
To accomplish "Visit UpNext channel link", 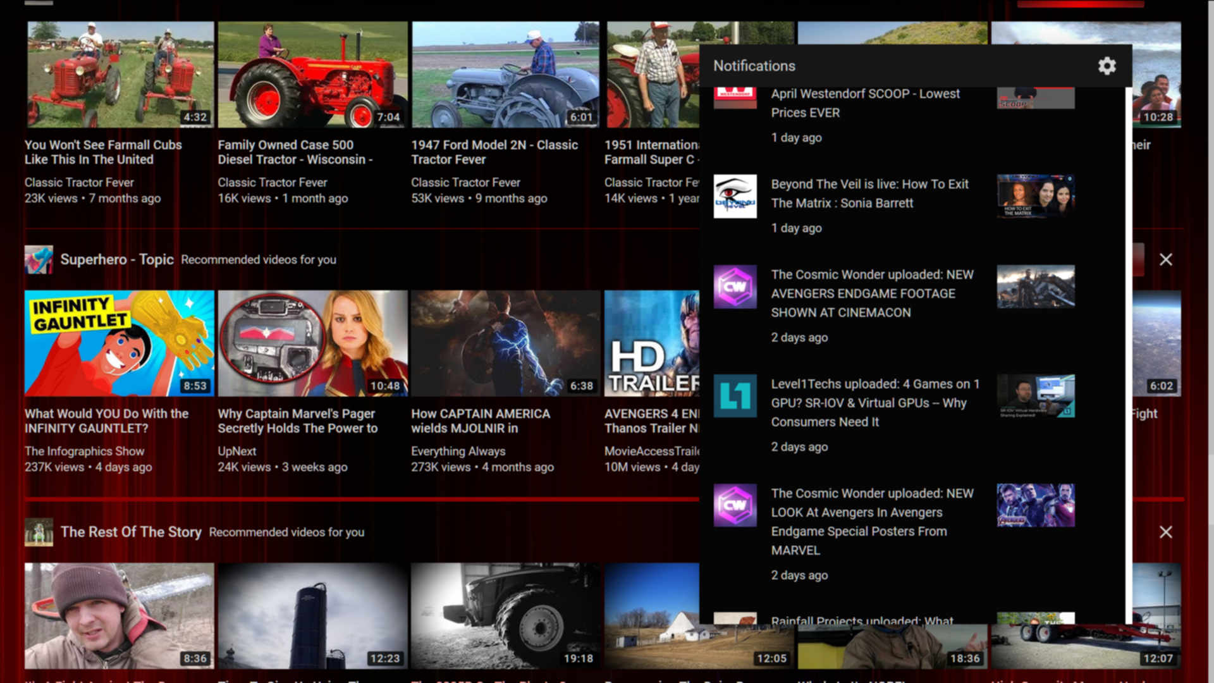I will pyautogui.click(x=237, y=451).
